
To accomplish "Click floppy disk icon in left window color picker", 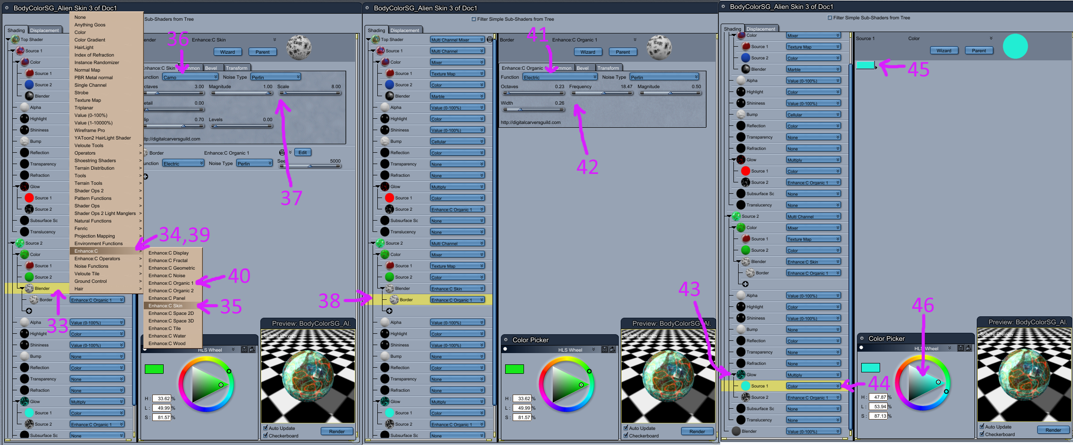I will pos(244,349).
